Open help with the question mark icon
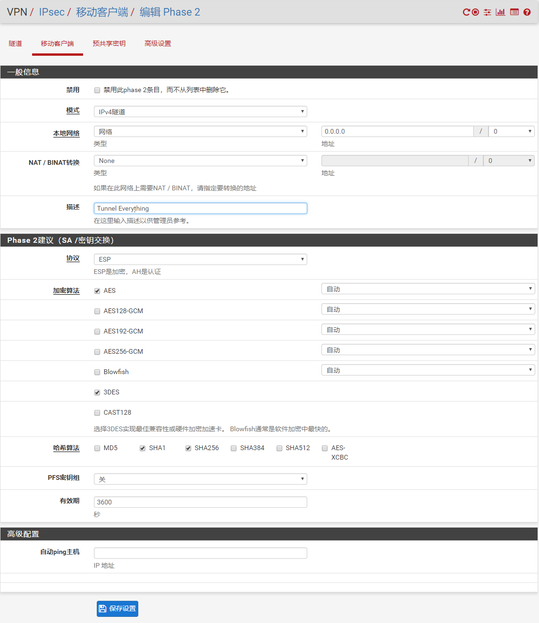The width and height of the screenshot is (539, 623). [527, 12]
